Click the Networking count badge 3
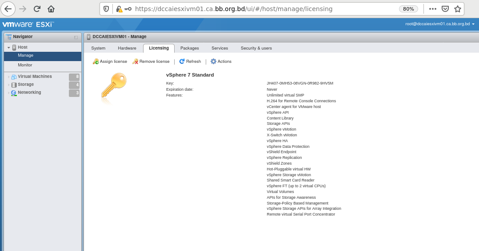This screenshot has width=479, height=251. coord(74,93)
